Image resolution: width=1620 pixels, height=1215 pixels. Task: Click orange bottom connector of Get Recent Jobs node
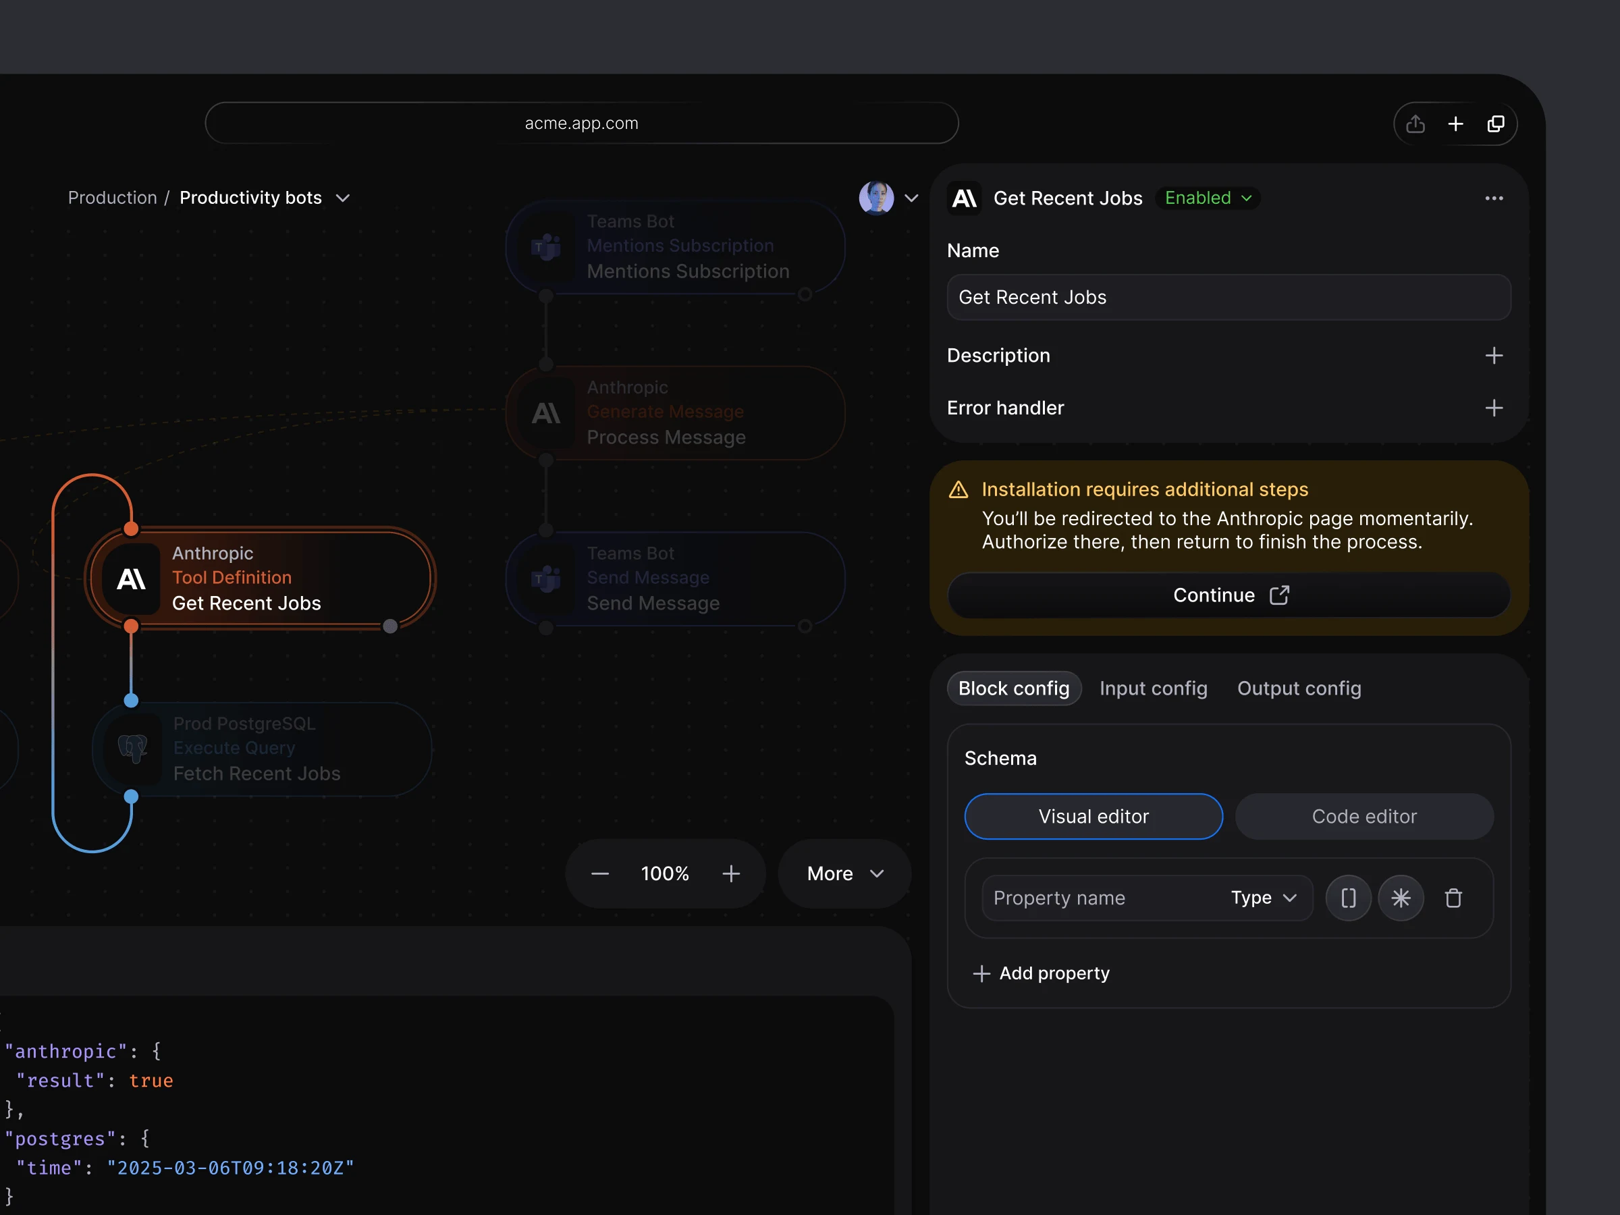click(131, 626)
